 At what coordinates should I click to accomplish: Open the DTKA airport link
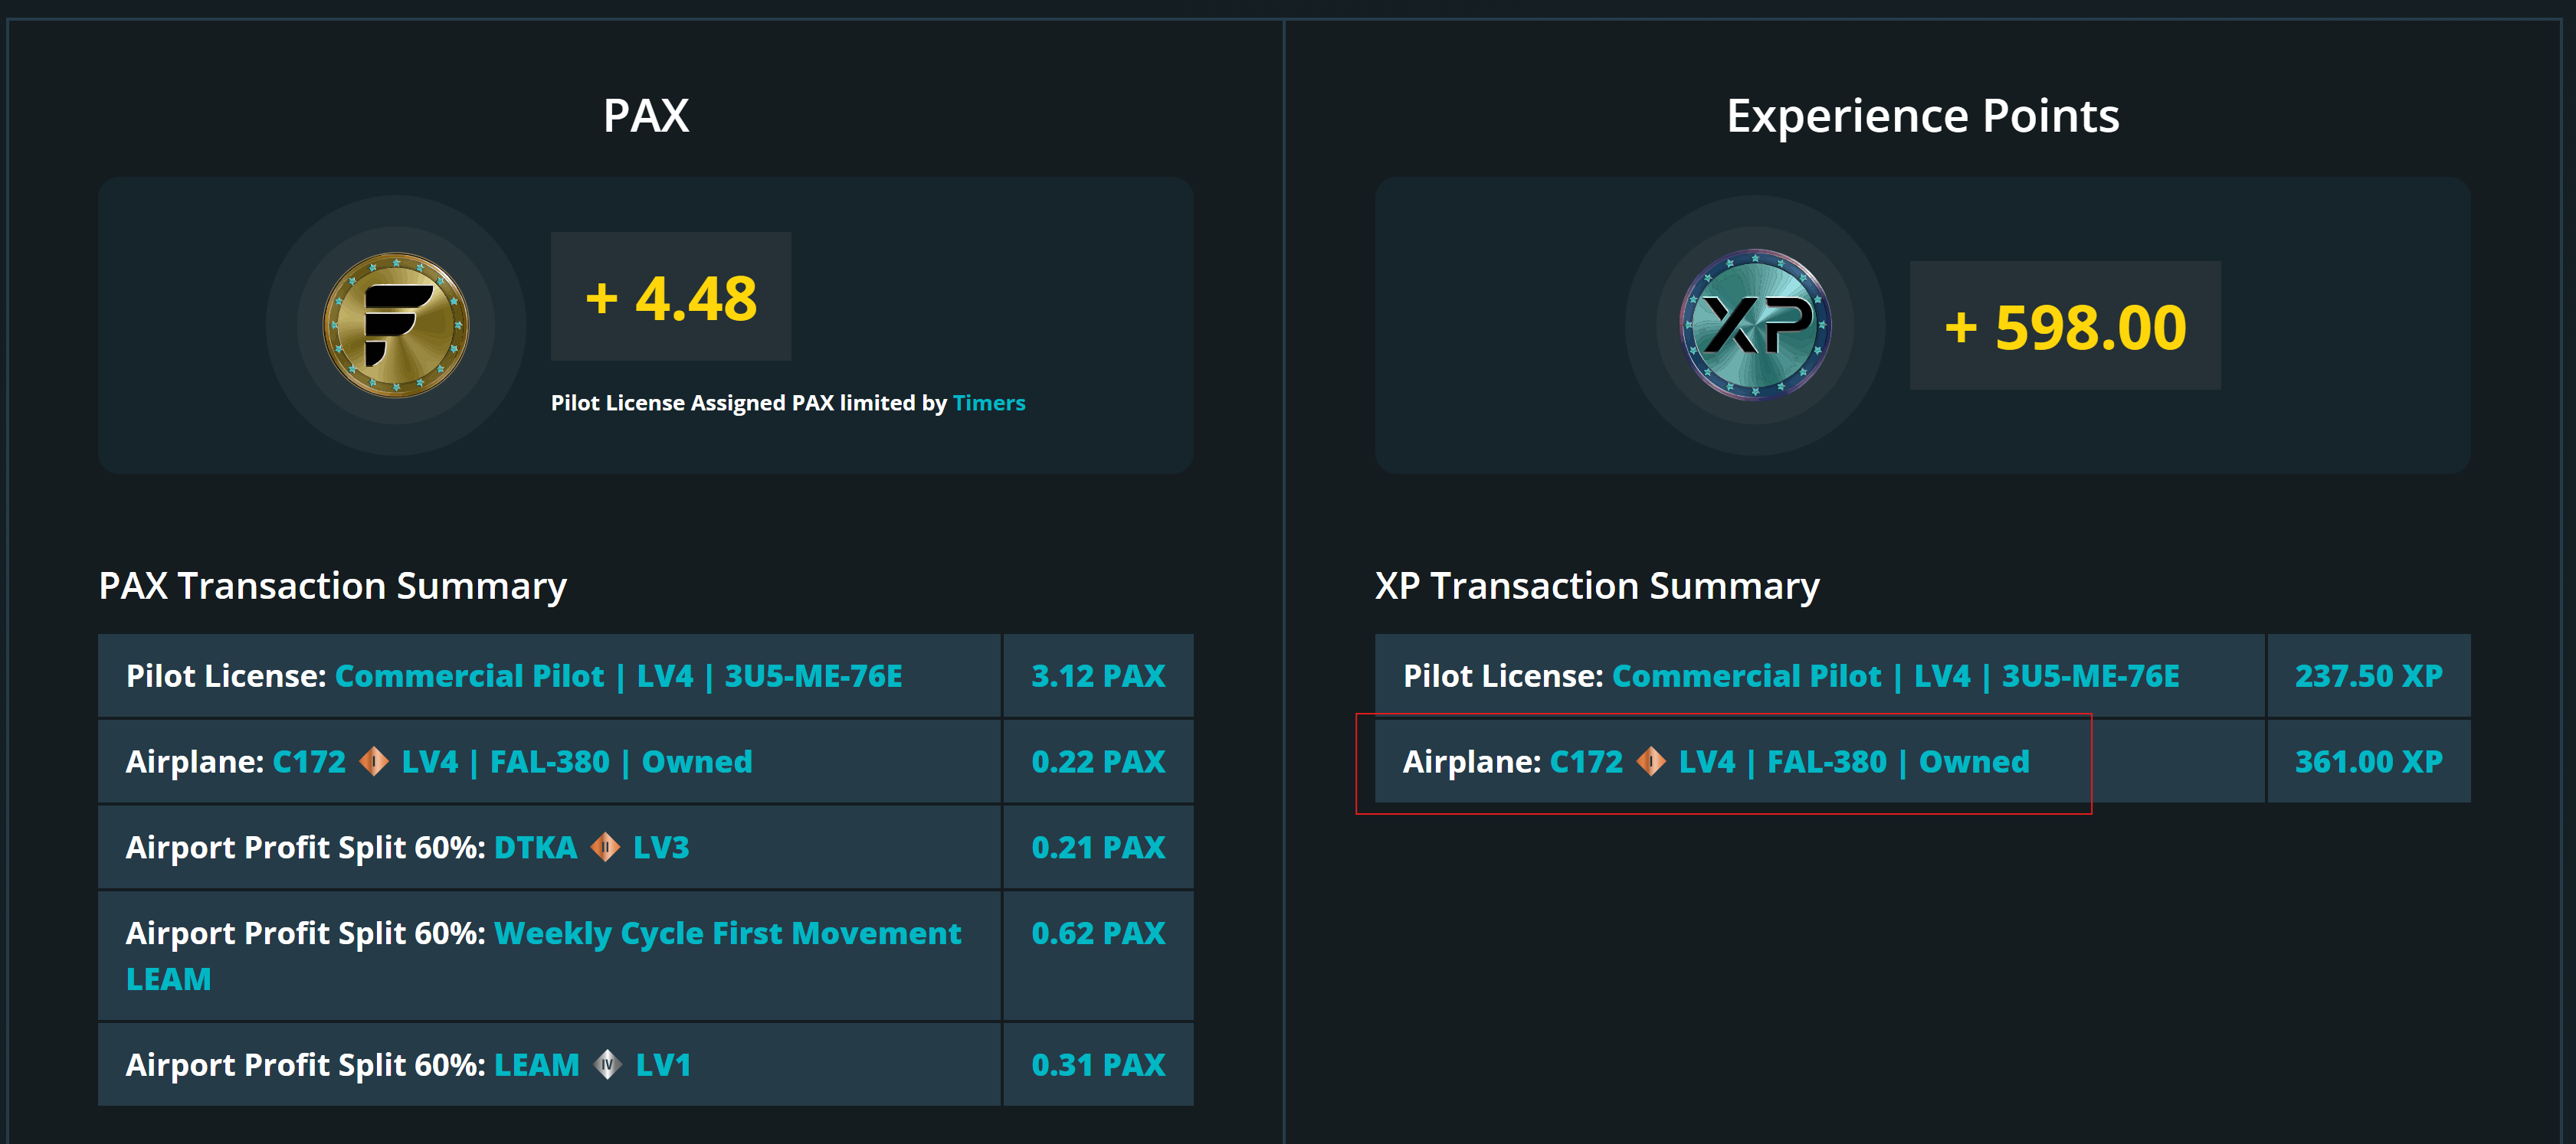pos(536,847)
